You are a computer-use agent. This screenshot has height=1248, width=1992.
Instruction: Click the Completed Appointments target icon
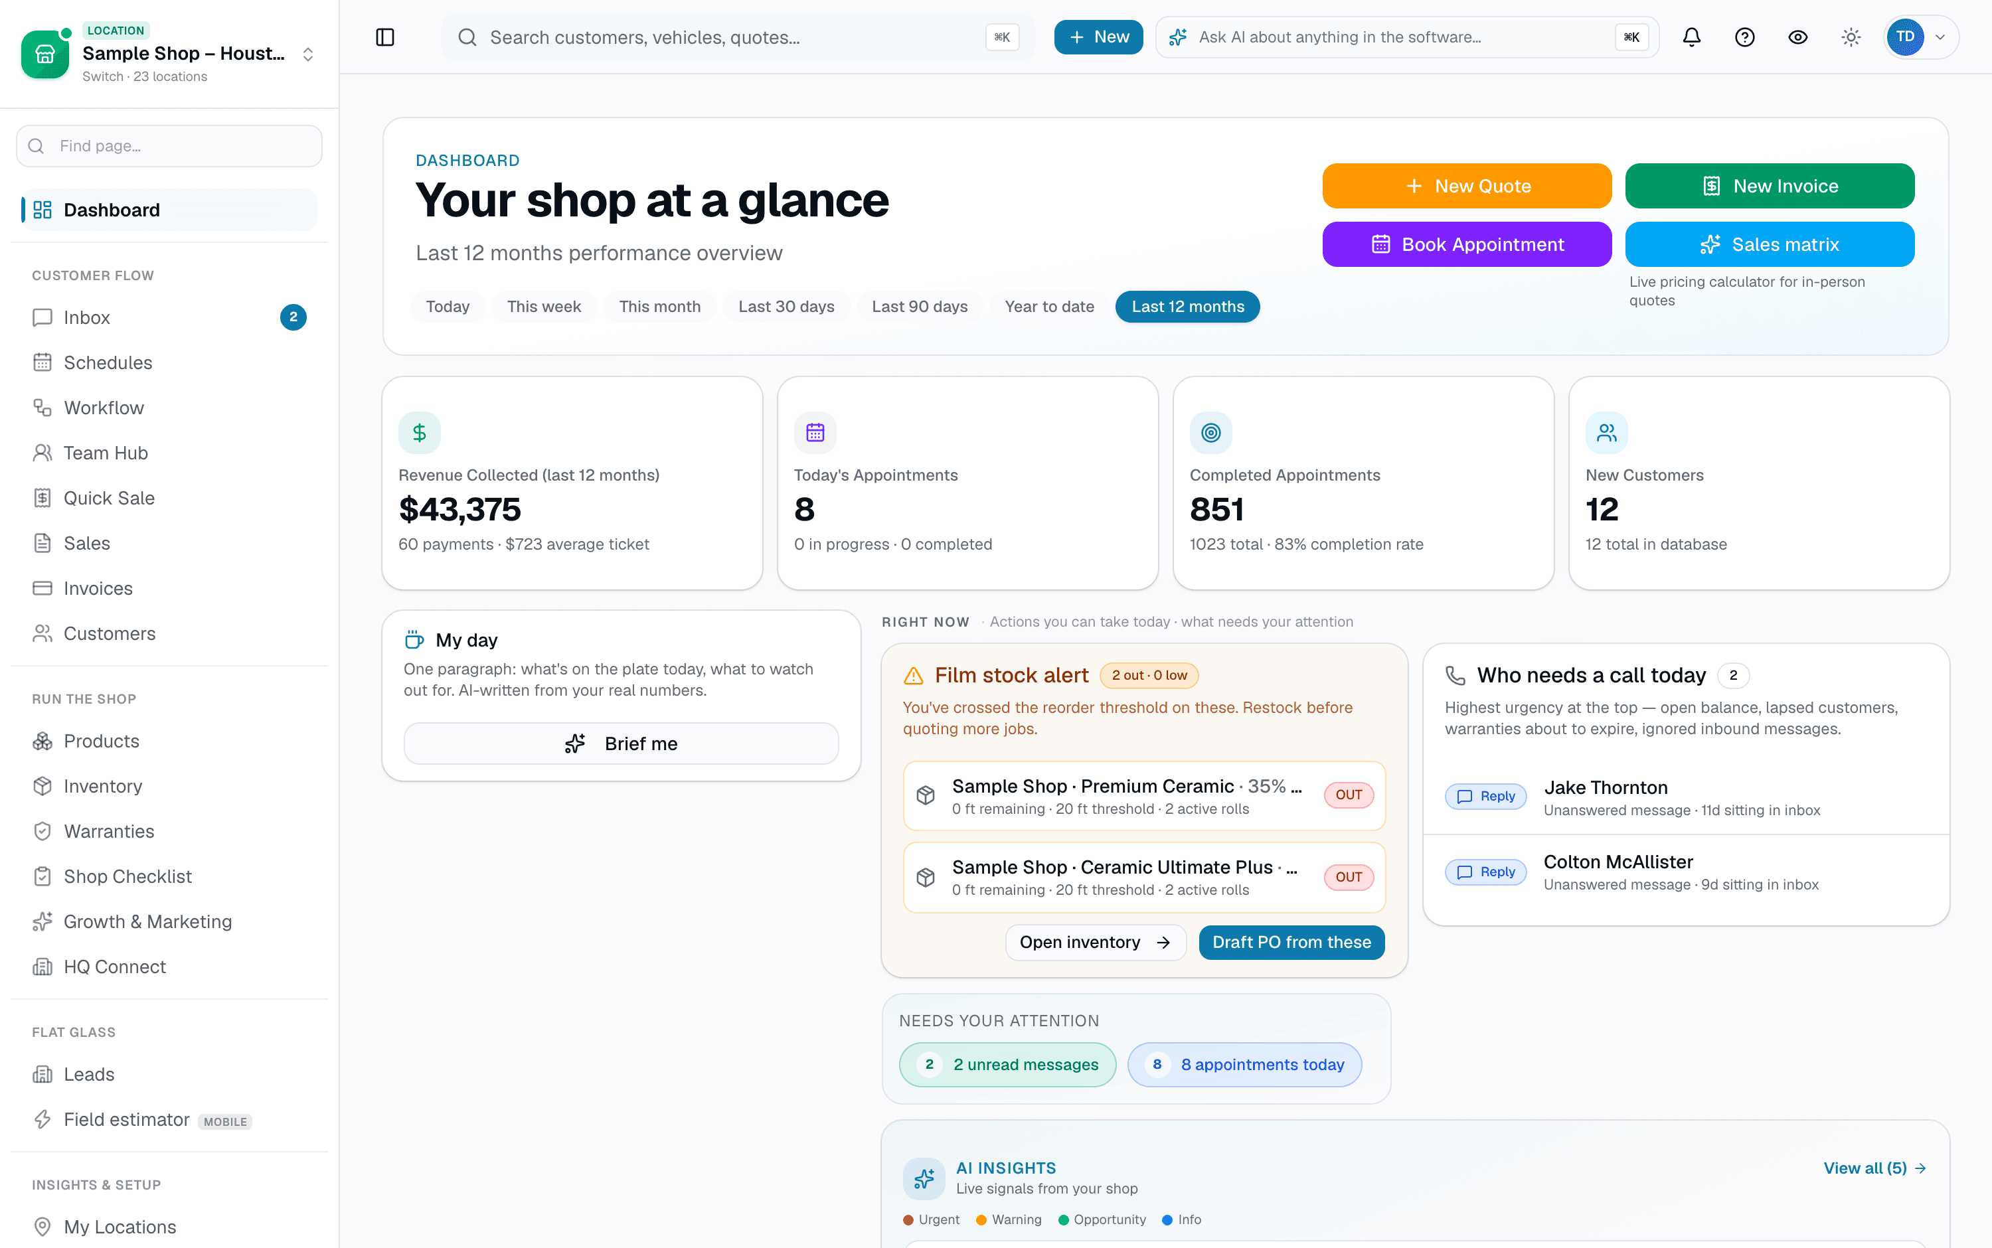1210,433
